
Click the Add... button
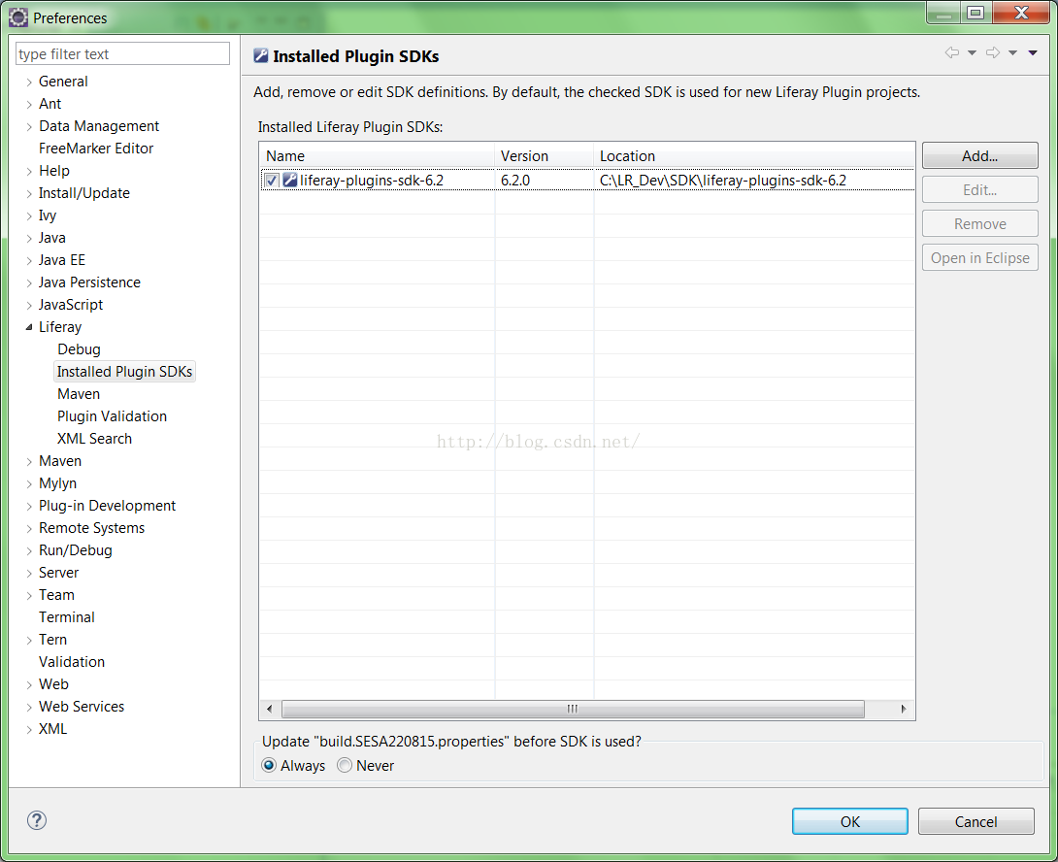coord(979,156)
